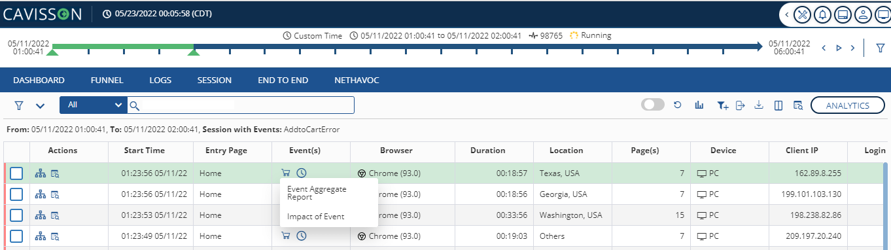
Task: Select Impact of Event menu entry
Action: [x=315, y=217]
